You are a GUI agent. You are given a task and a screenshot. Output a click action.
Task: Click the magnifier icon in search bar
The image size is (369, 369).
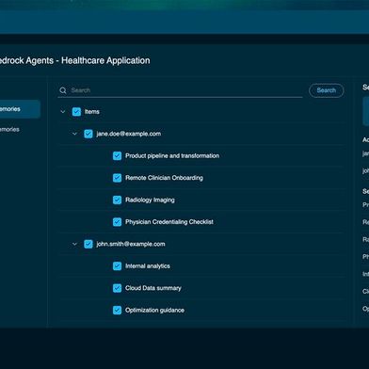click(63, 90)
